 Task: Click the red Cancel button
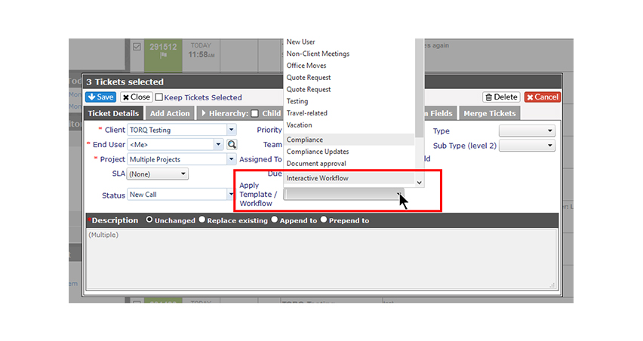tap(543, 97)
